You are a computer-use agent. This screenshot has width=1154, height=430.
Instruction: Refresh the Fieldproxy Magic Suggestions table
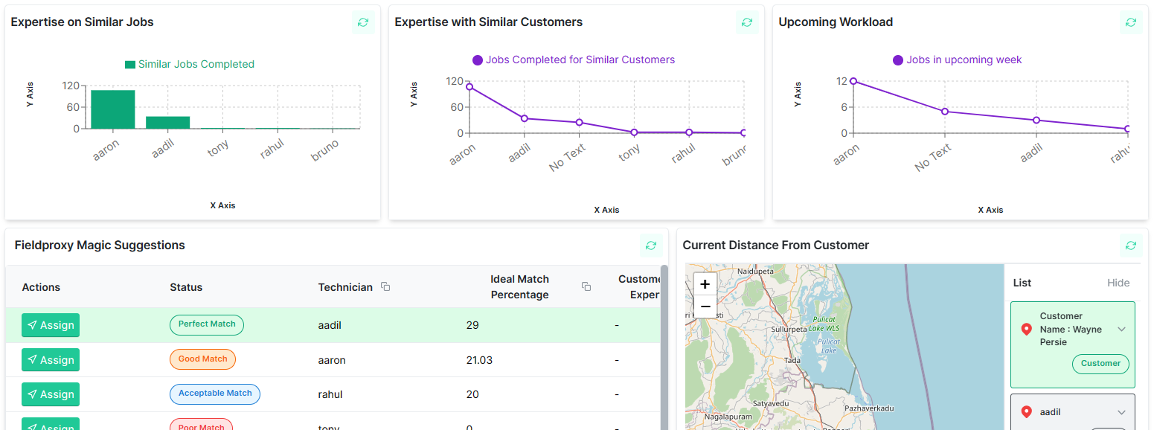click(x=651, y=245)
